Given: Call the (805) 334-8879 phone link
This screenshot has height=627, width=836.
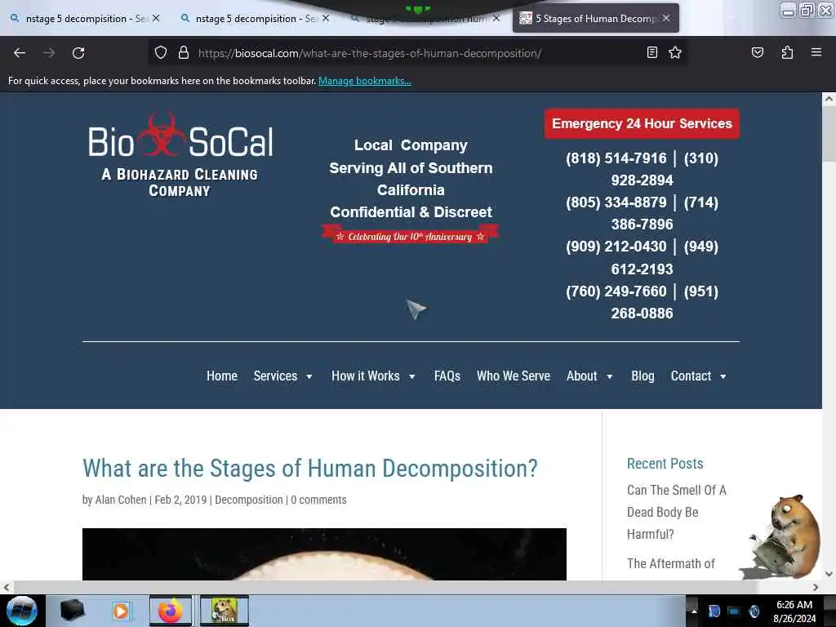Looking at the screenshot, I should [x=616, y=202].
